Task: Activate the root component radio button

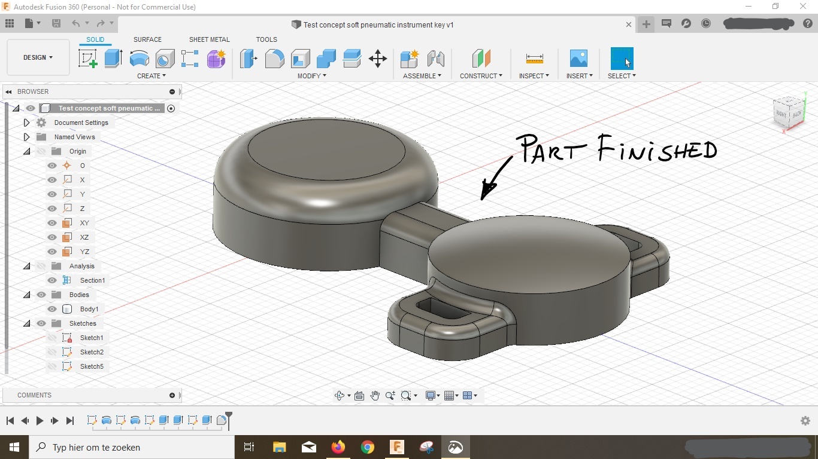Action: click(171, 108)
